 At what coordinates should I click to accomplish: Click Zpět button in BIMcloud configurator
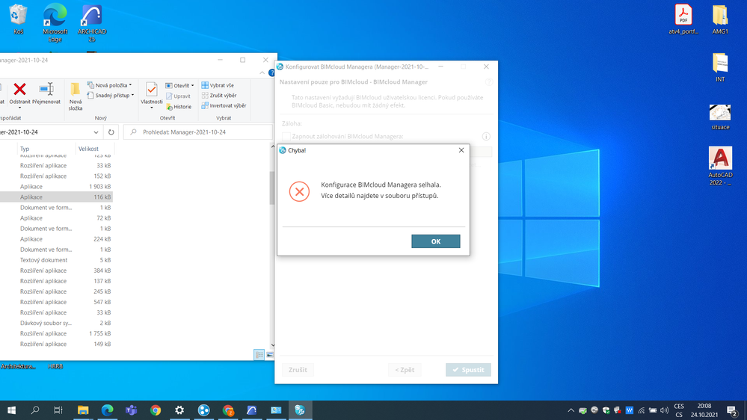pyautogui.click(x=405, y=369)
